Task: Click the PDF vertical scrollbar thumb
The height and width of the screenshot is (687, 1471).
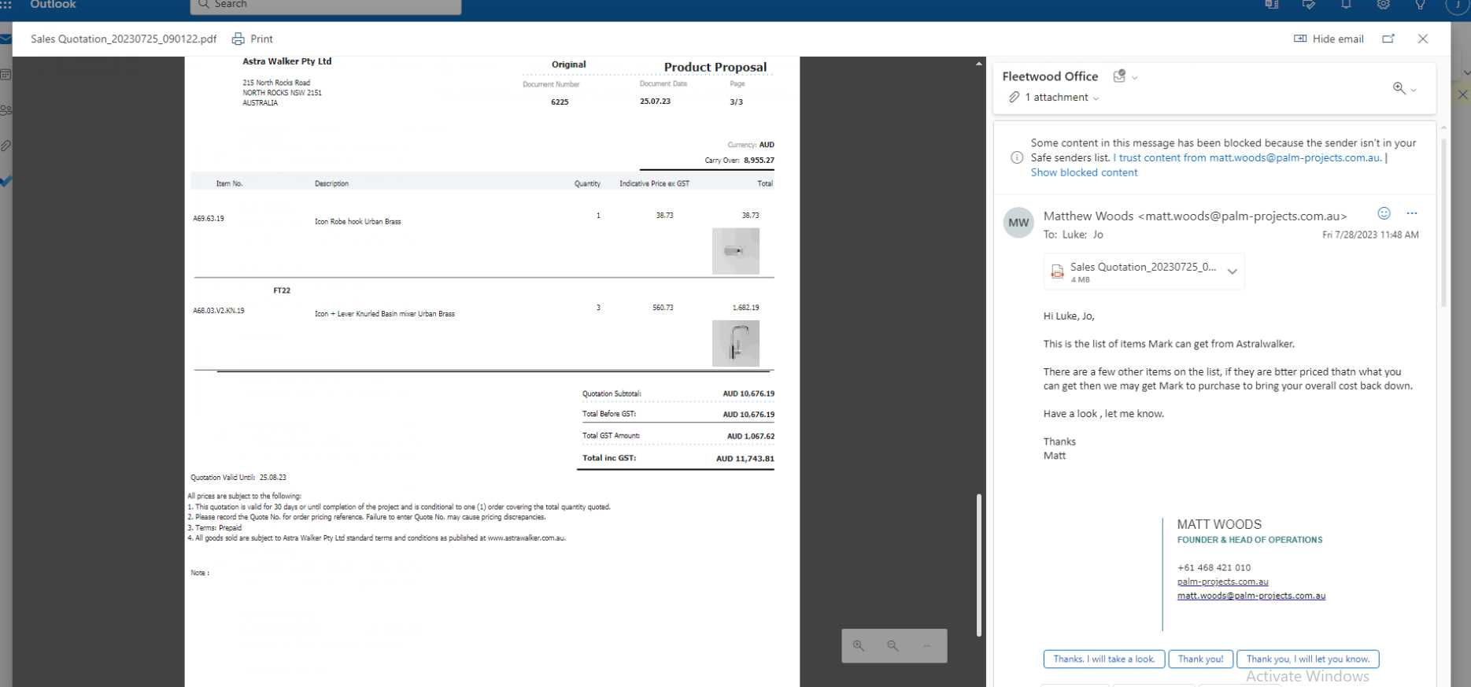Action: click(x=979, y=564)
